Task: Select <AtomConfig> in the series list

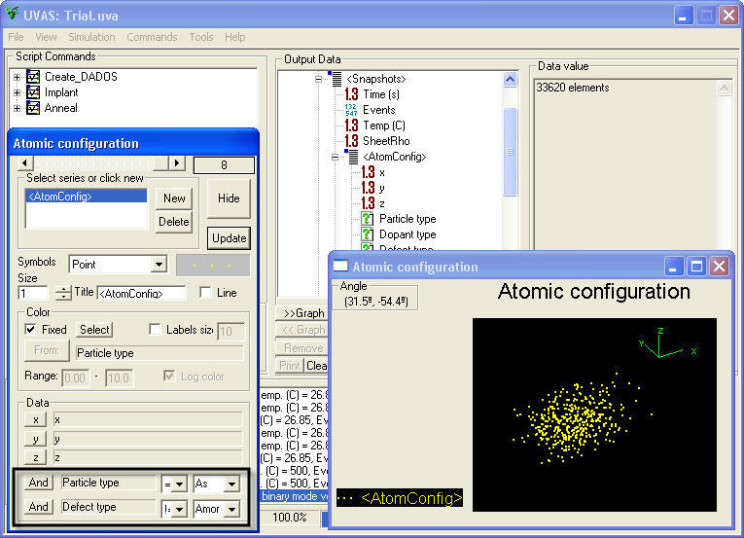Action: tap(87, 197)
